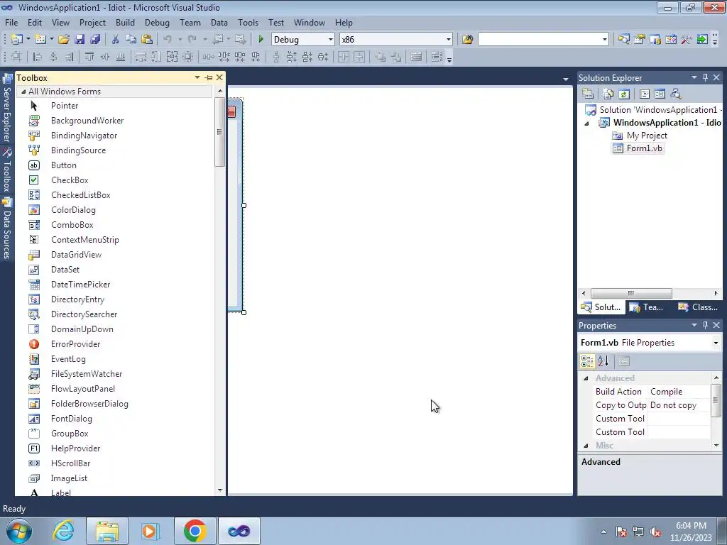Viewport: 727px width, 545px height.
Task: Click the Paste clipboard icon
Action: coord(147,40)
